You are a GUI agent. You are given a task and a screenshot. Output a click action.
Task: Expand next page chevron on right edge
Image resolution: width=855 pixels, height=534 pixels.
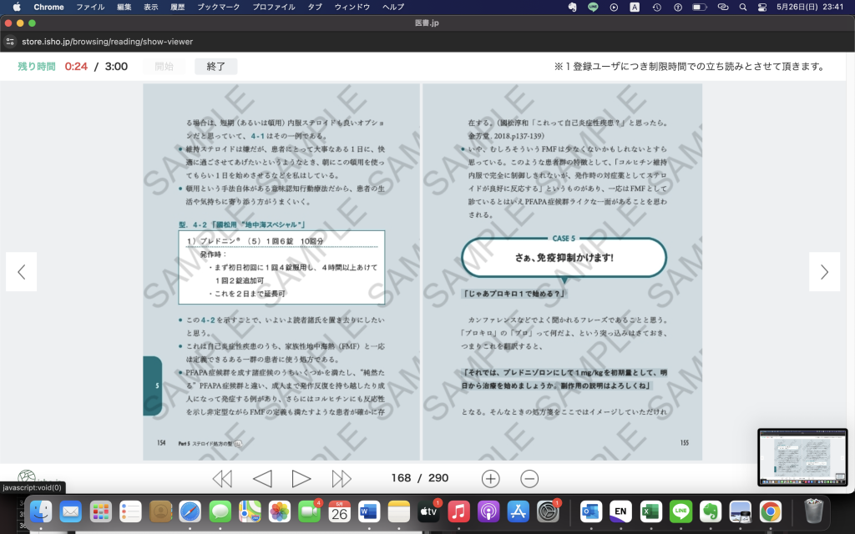824,271
